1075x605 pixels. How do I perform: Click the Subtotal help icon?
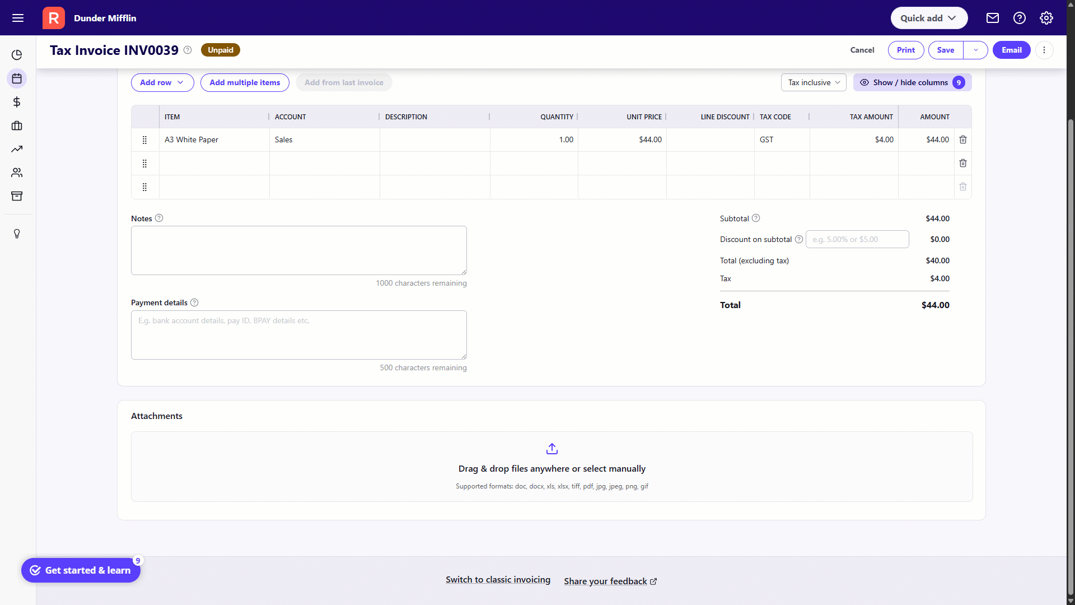(756, 218)
